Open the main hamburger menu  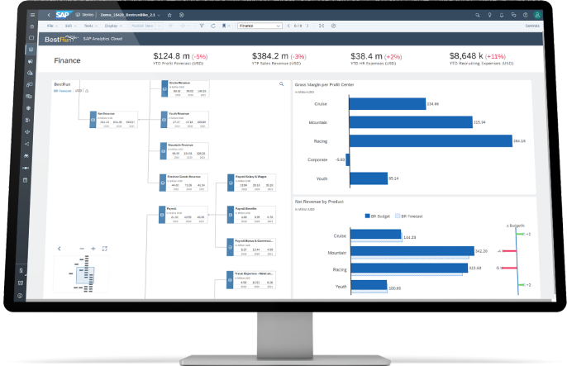pyautogui.click(x=31, y=15)
